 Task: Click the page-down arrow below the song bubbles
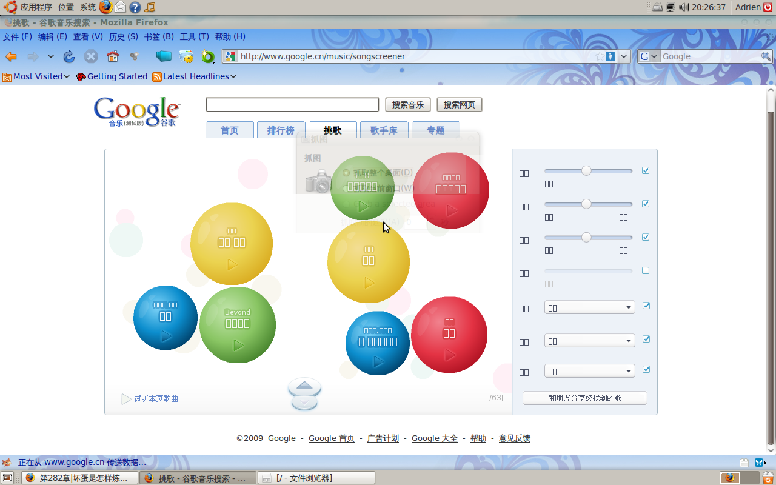tap(304, 402)
